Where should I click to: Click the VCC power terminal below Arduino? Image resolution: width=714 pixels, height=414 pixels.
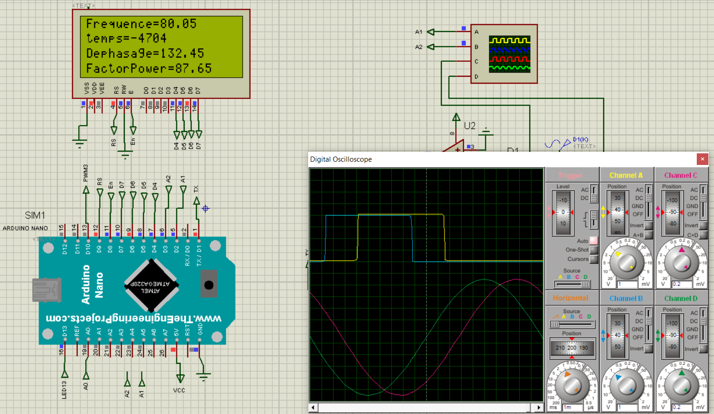point(180,378)
